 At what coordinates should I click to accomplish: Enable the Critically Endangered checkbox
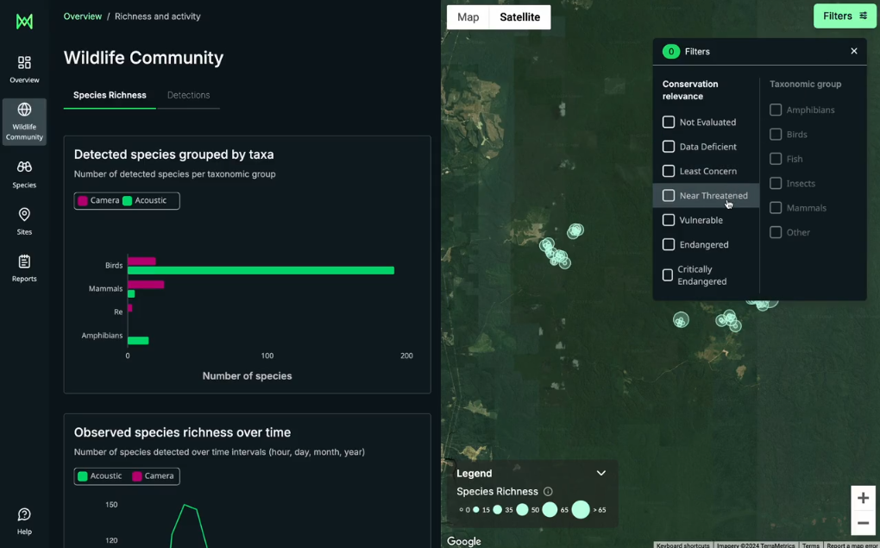(668, 275)
